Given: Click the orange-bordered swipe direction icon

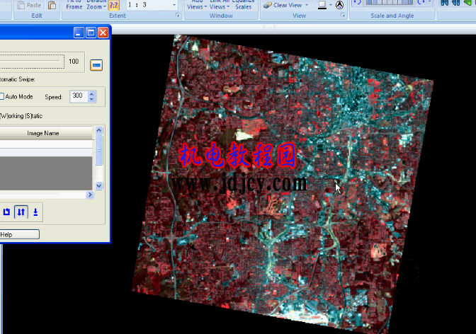Looking at the screenshot, I should [x=96, y=65].
